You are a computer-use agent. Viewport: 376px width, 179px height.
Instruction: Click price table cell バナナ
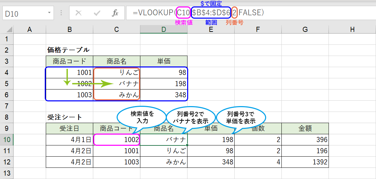(117, 84)
